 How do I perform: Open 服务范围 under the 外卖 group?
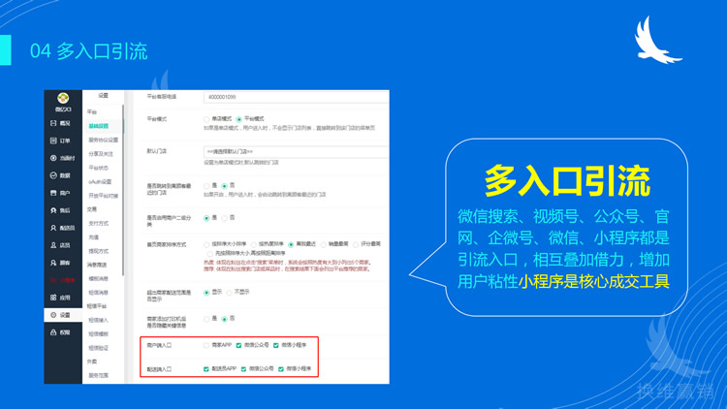coord(98,376)
